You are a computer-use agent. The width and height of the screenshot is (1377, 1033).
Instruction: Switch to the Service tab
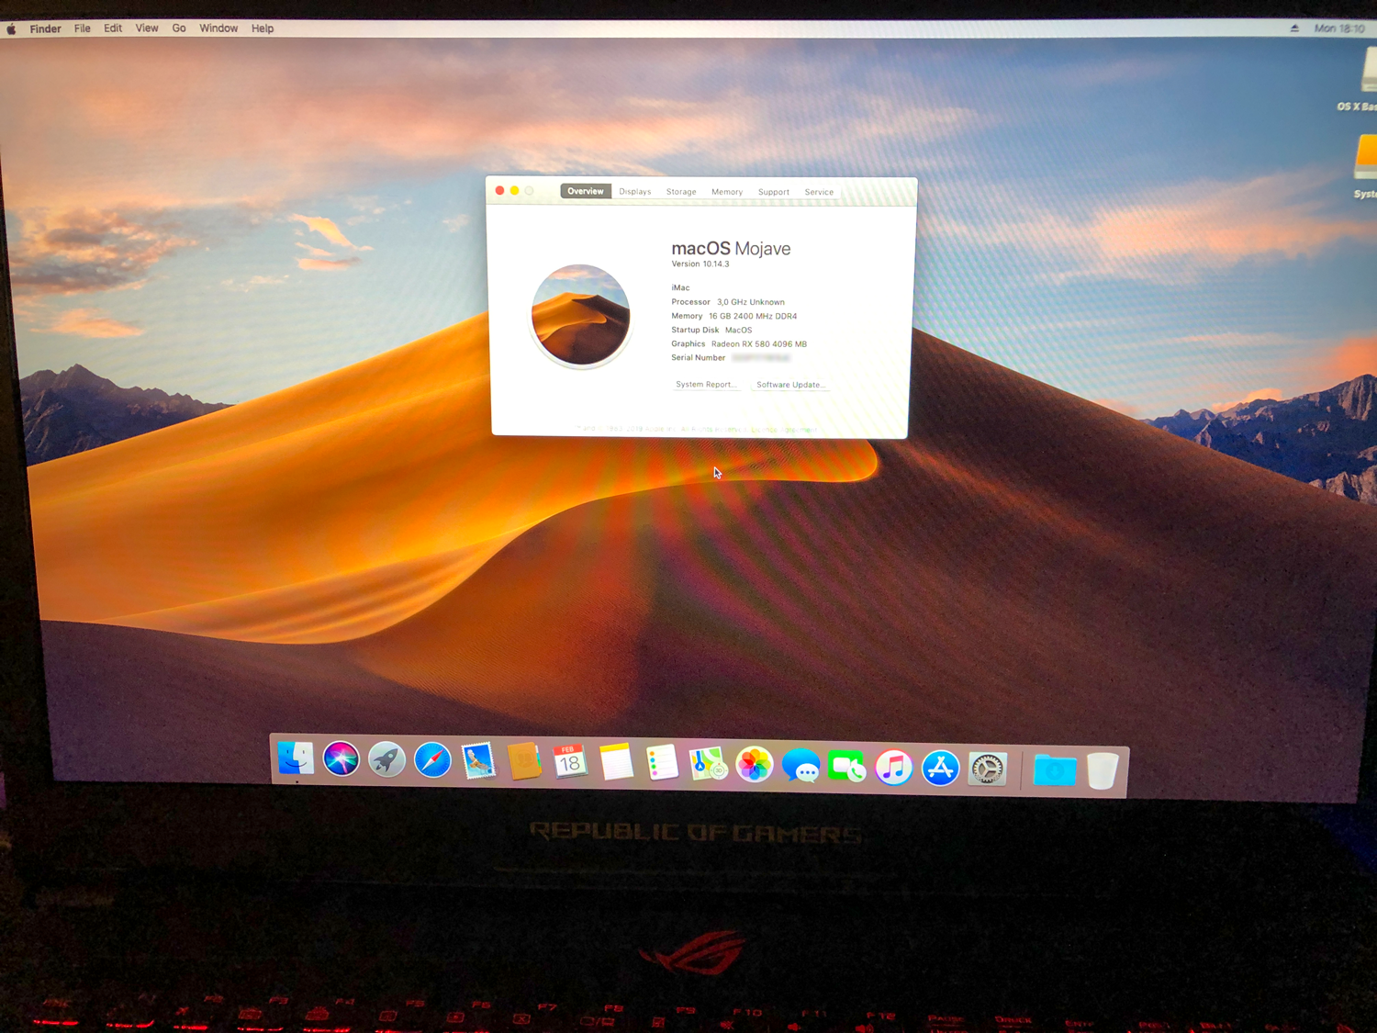click(819, 192)
